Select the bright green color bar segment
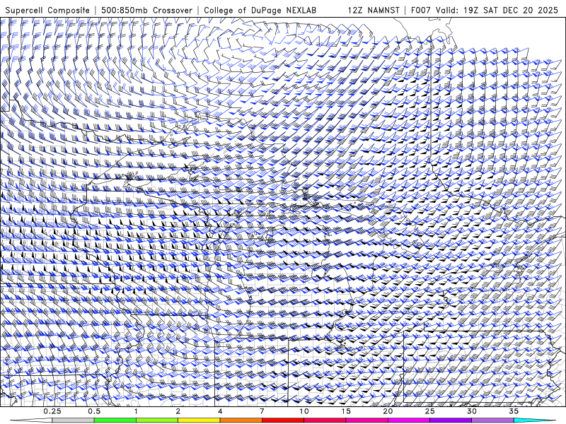This screenshot has height=424, width=566. click(115, 420)
